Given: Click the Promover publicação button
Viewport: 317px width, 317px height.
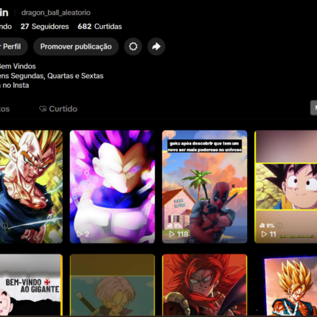Looking at the screenshot, I should click(x=76, y=46).
